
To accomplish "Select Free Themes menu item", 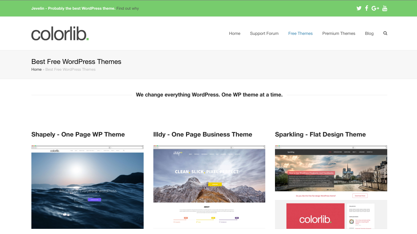I will (x=301, y=34).
